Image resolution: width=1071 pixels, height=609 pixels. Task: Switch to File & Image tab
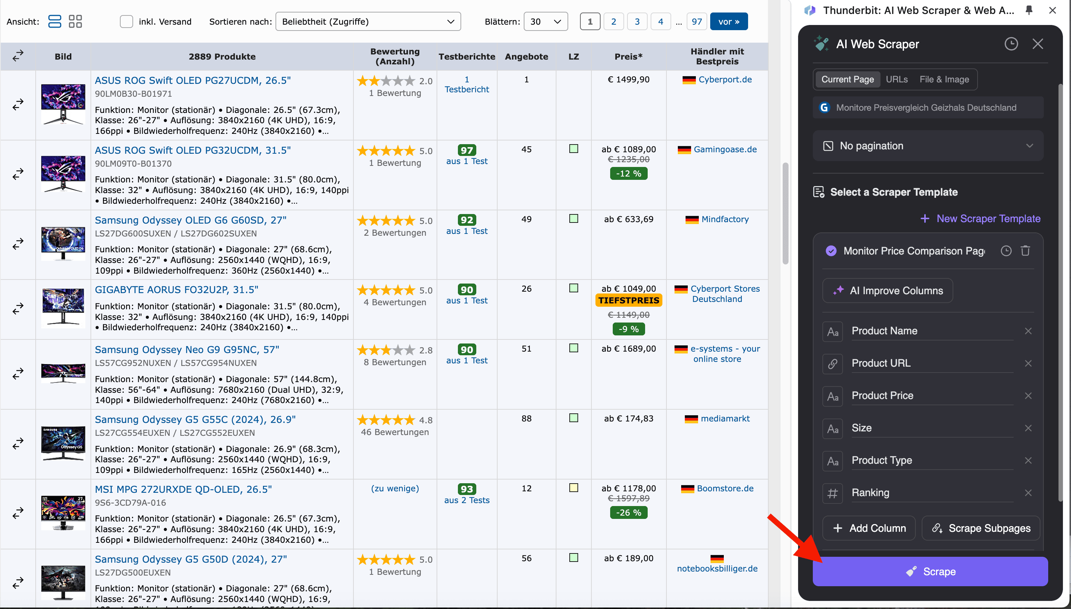(944, 79)
